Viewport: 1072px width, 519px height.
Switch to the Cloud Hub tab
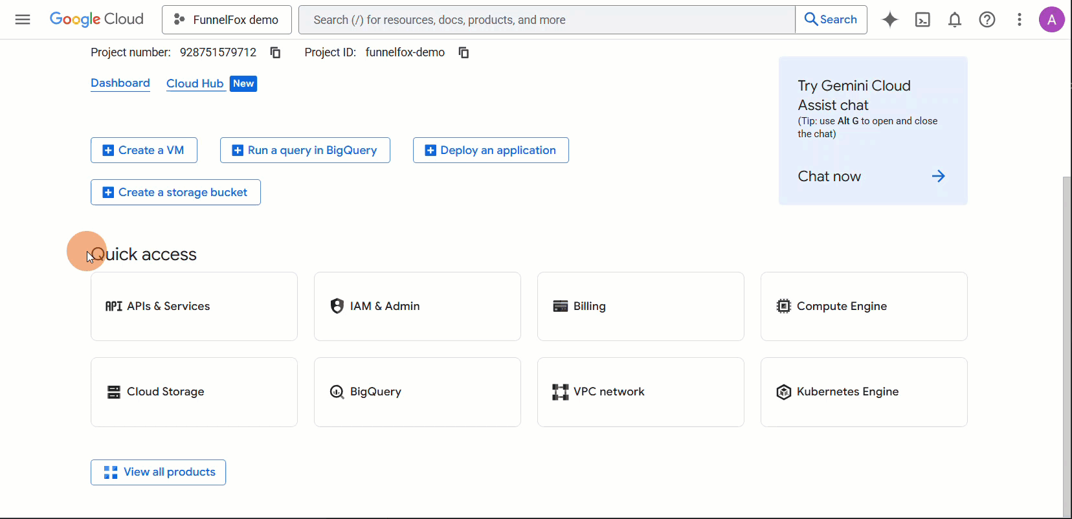195,83
